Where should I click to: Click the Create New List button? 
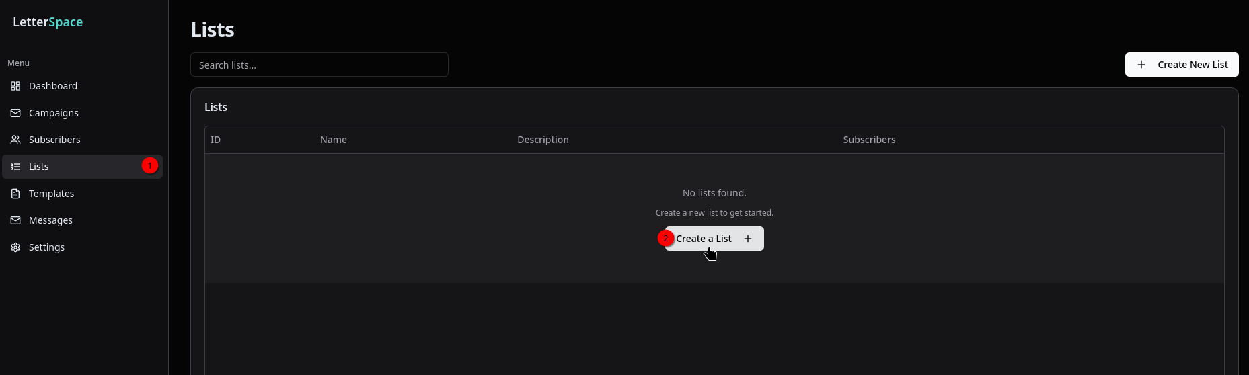(1182, 65)
